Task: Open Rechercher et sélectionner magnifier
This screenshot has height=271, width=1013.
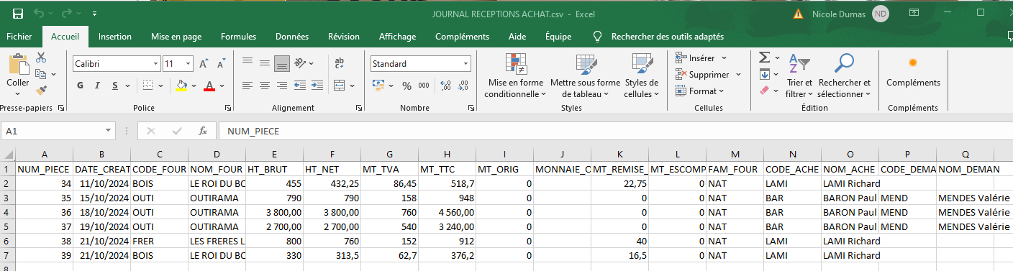Action: coord(844,76)
